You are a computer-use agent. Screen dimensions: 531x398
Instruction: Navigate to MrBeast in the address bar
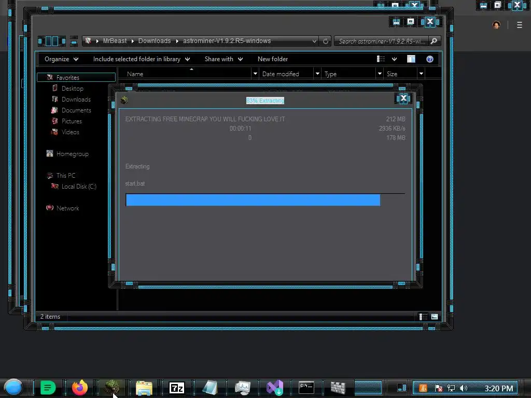pyautogui.click(x=115, y=40)
